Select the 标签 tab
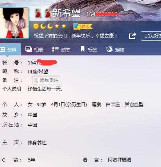The image size is (161, 167). pyautogui.click(x=89, y=50)
